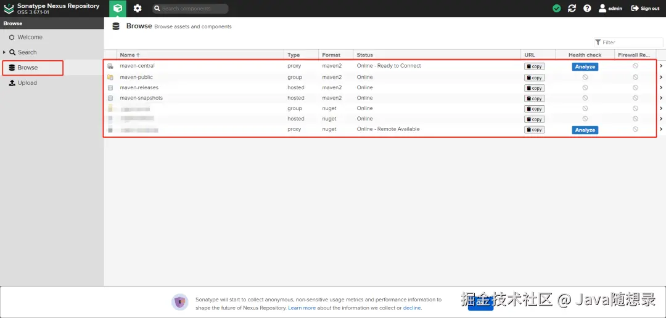This screenshot has height=318, width=666.
Task: Copy the URL of maven-public
Action: click(x=534, y=78)
